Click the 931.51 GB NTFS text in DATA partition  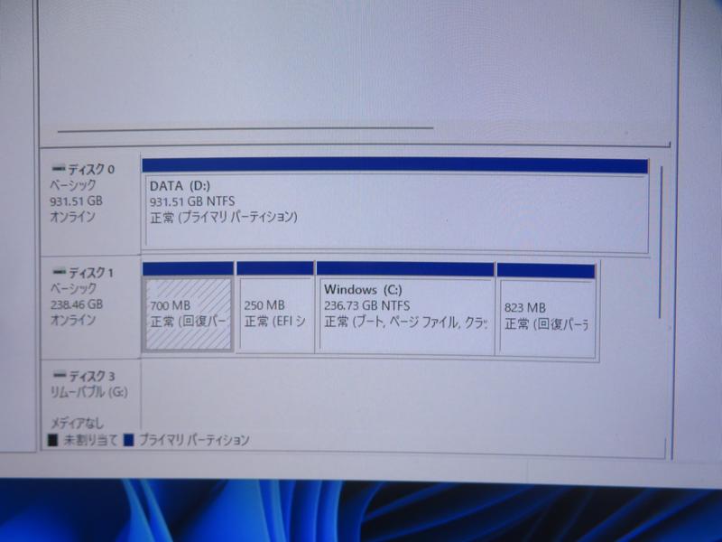pos(192,201)
